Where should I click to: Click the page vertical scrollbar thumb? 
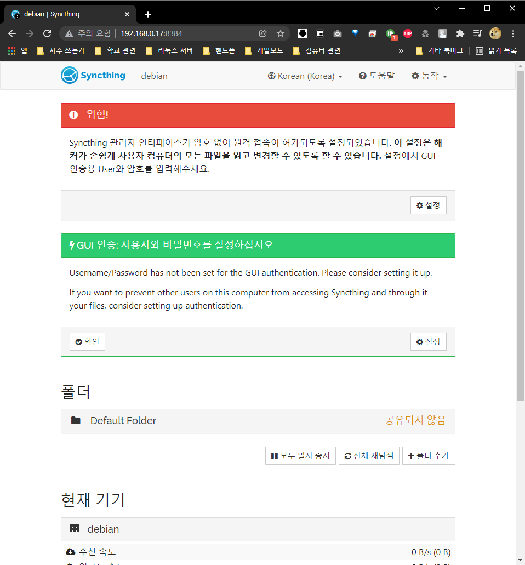tap(520, 235)
